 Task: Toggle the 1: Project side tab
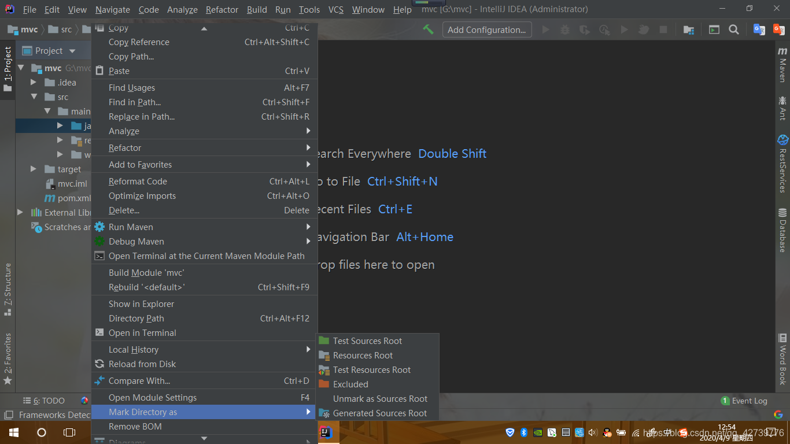[x=8, y=70]
